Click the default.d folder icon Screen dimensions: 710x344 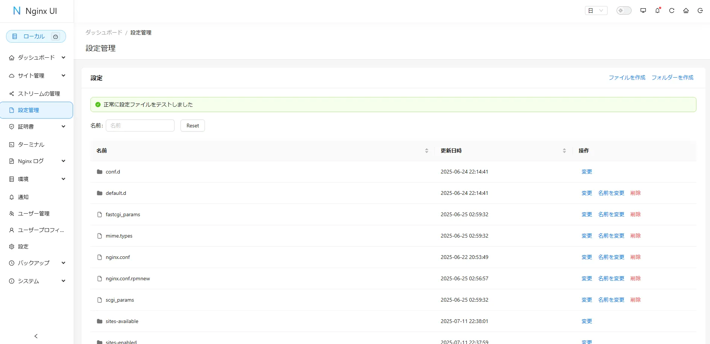[x=99, y=193]
